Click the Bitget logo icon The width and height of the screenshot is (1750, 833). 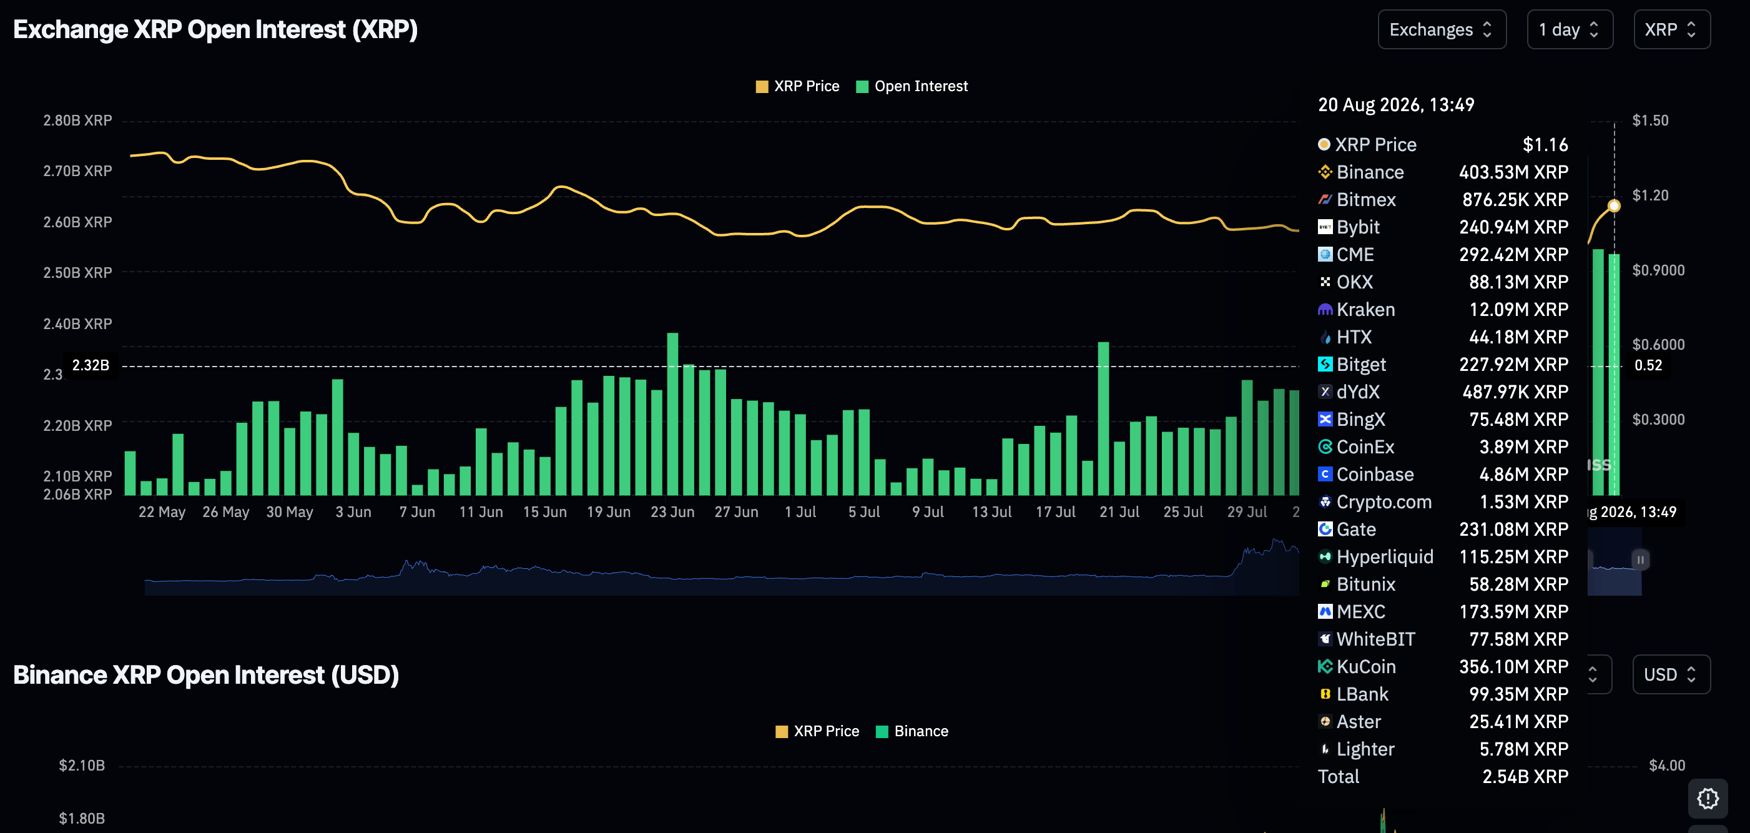(1325, 365)
